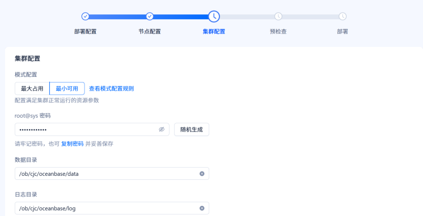This screenshot has height=216, width=423.
Task: Toggle password visibility eye icon
Action: (x=161, y=129)
